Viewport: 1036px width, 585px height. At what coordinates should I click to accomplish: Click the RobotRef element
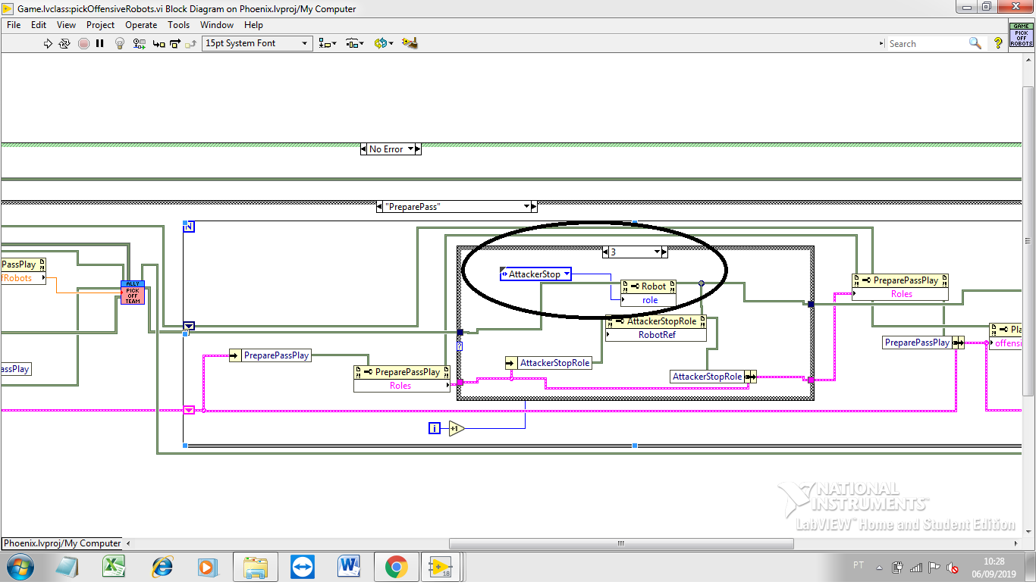[656, 334]
